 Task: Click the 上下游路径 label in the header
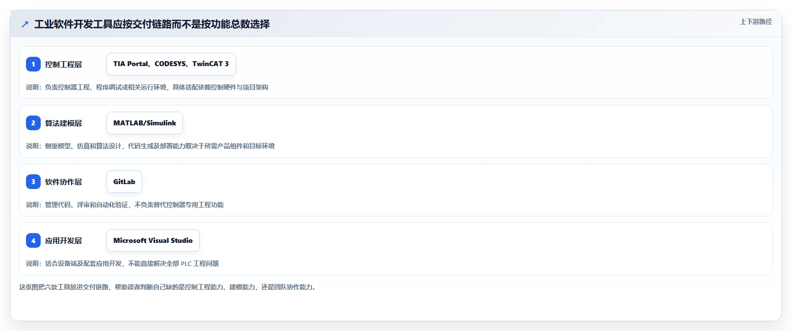[x=756, y=22]
